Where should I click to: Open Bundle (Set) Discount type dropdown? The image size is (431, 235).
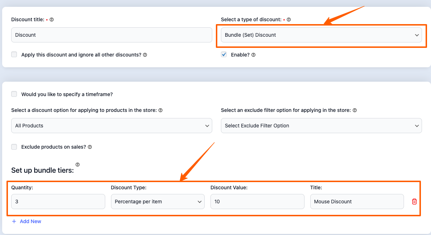click(321, 35)
